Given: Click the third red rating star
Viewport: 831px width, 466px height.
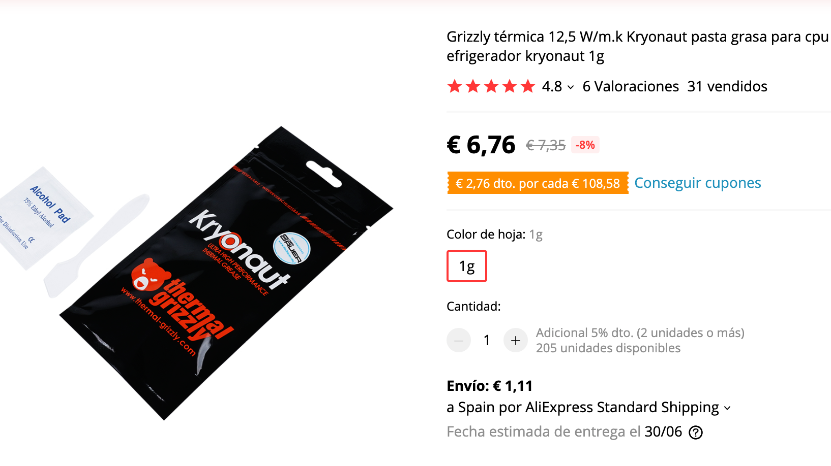Looking at the screenshot, I should (x=491, y=86).
